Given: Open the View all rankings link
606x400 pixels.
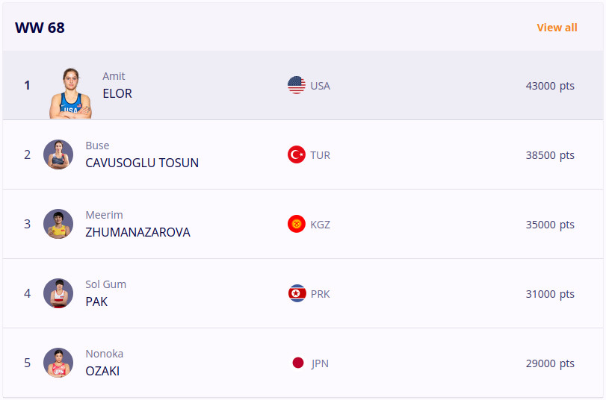Looking at the screenshot, I should [x=557, y=28].
